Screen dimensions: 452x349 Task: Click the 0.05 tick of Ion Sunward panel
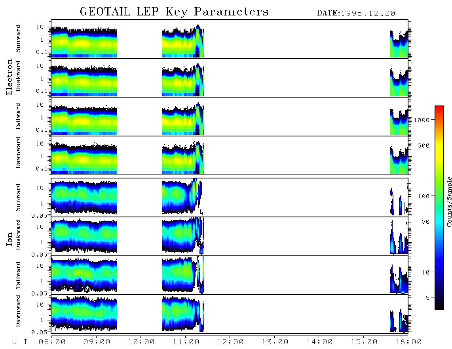click(39, 216)
